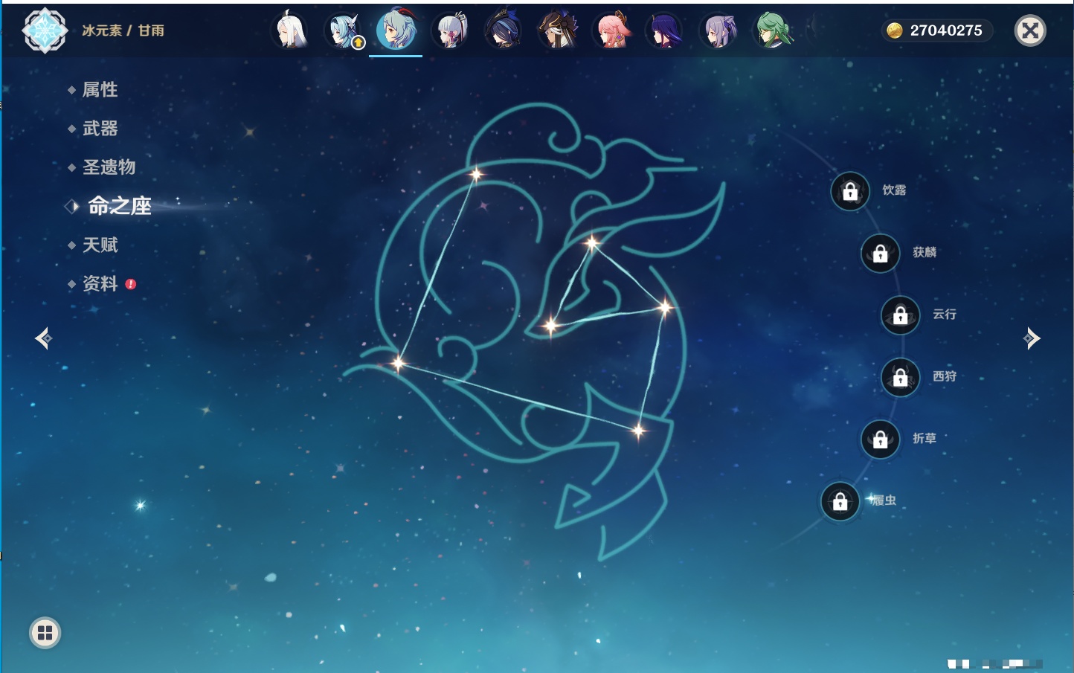Switch to pink-haired Yae Miko portrait

point(611,30)
